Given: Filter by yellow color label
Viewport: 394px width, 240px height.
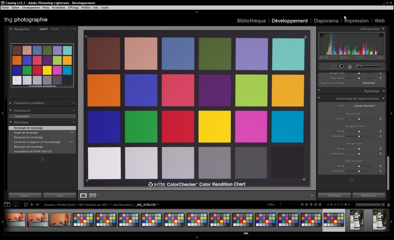Looking at the screenshot, I should pyautogui.click(x=331, y=205).
